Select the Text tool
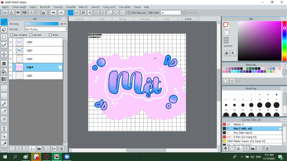Screen dimensions: 287x161 pyautogui.click(x=4, y=129)
